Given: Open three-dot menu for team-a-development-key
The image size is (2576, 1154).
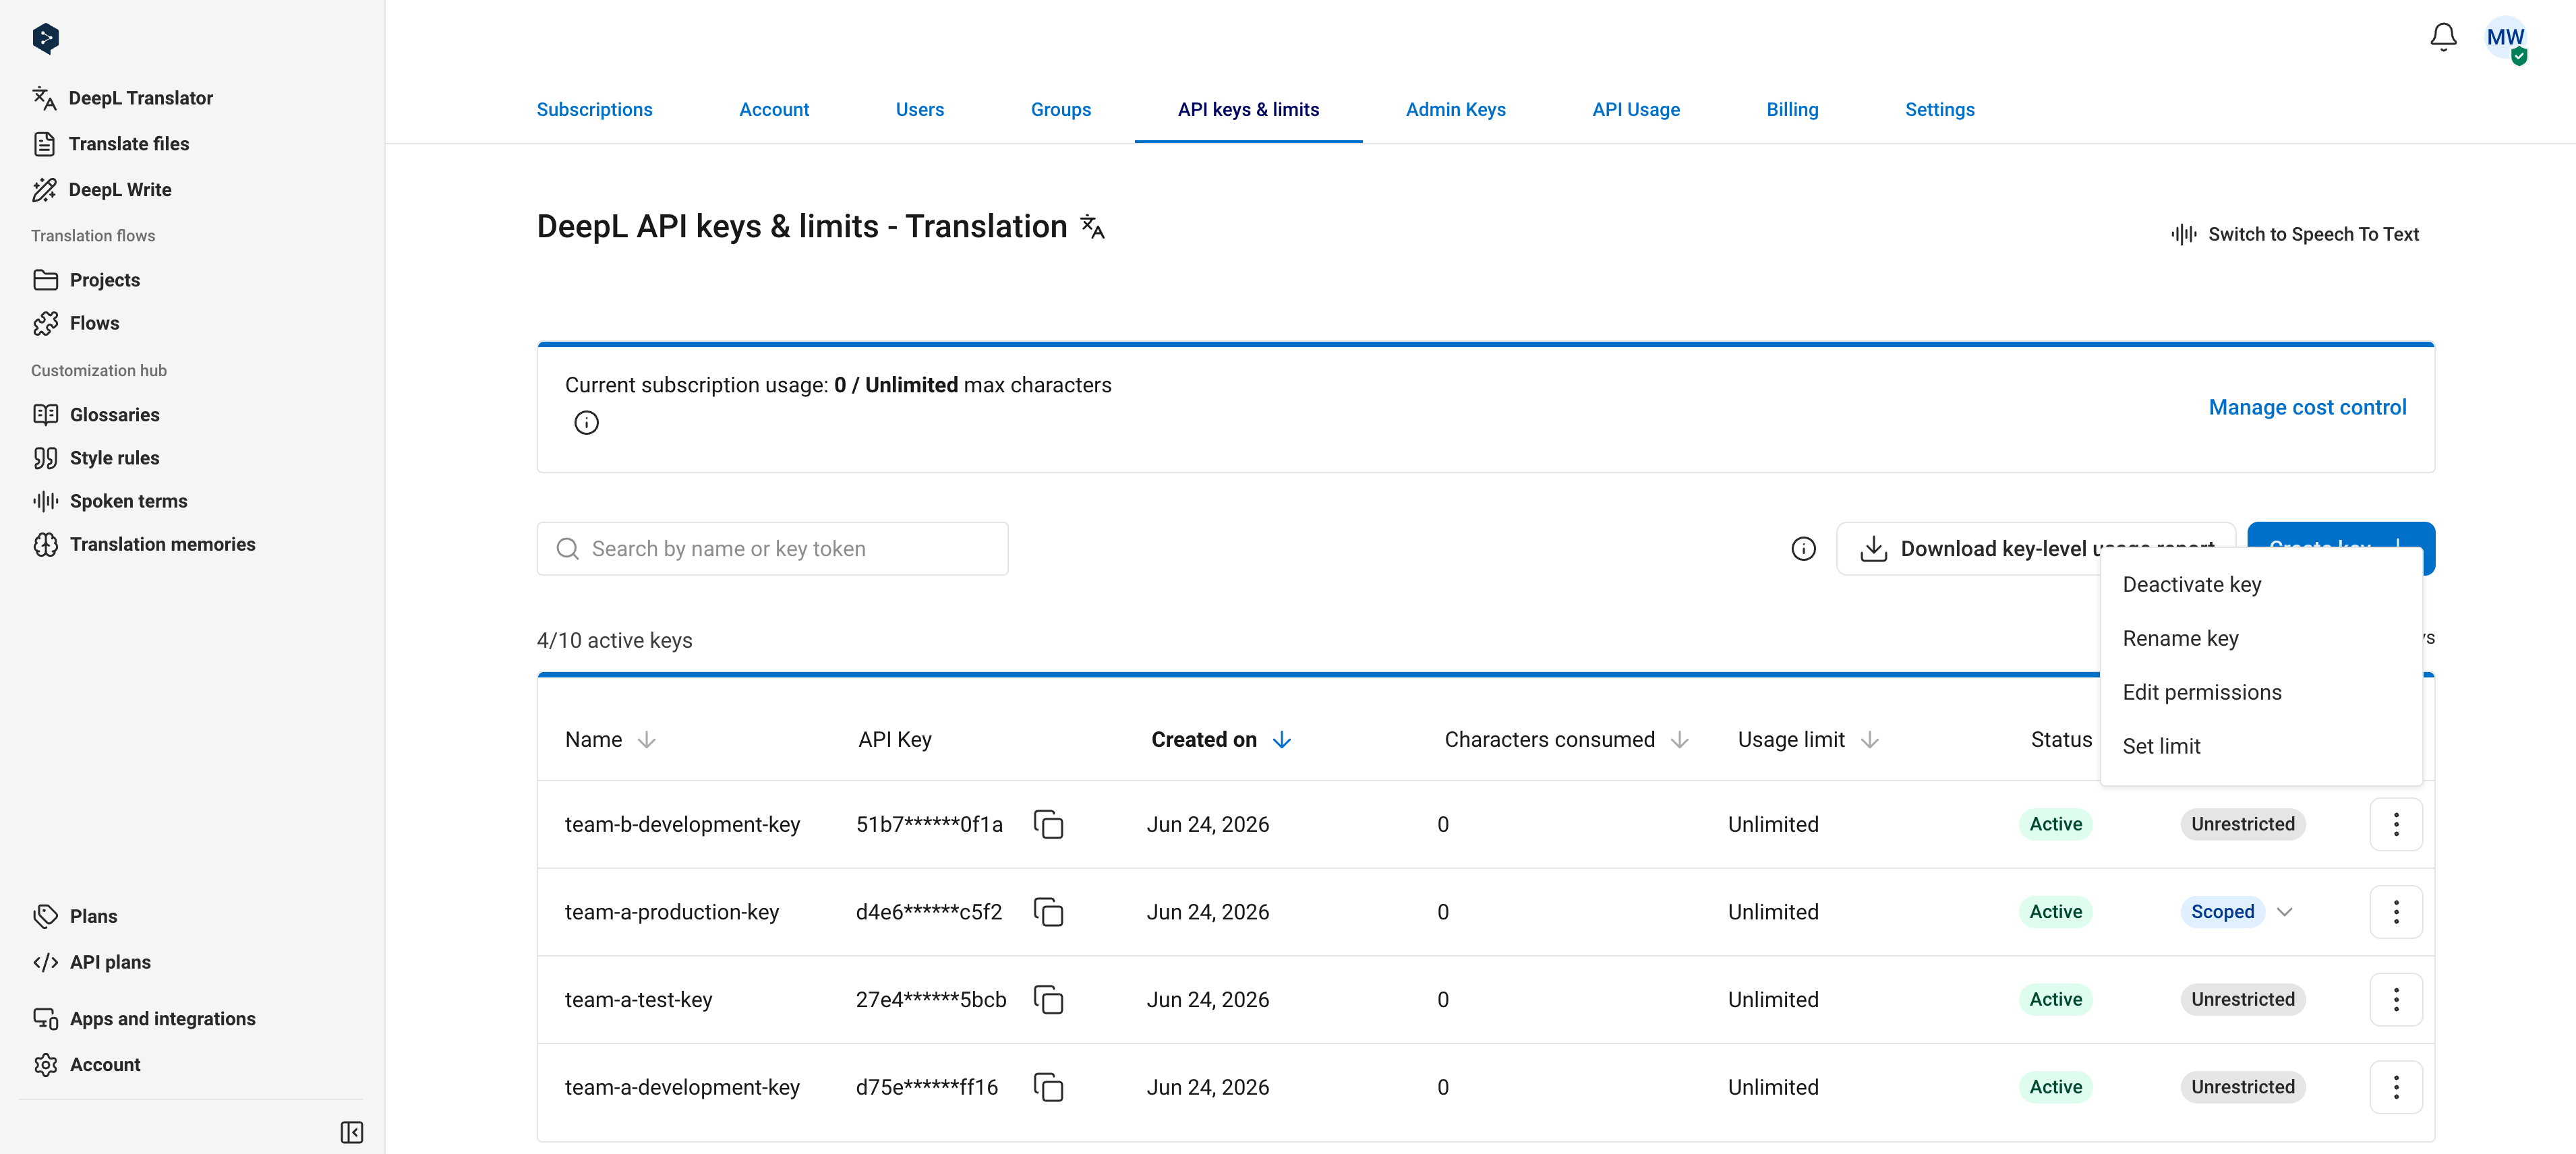Looking at the screenshot, I should [x=2396, y=1087].
